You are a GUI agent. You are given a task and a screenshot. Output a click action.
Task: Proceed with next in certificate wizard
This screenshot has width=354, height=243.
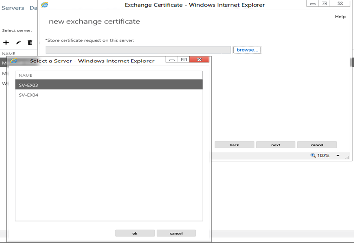276,145
